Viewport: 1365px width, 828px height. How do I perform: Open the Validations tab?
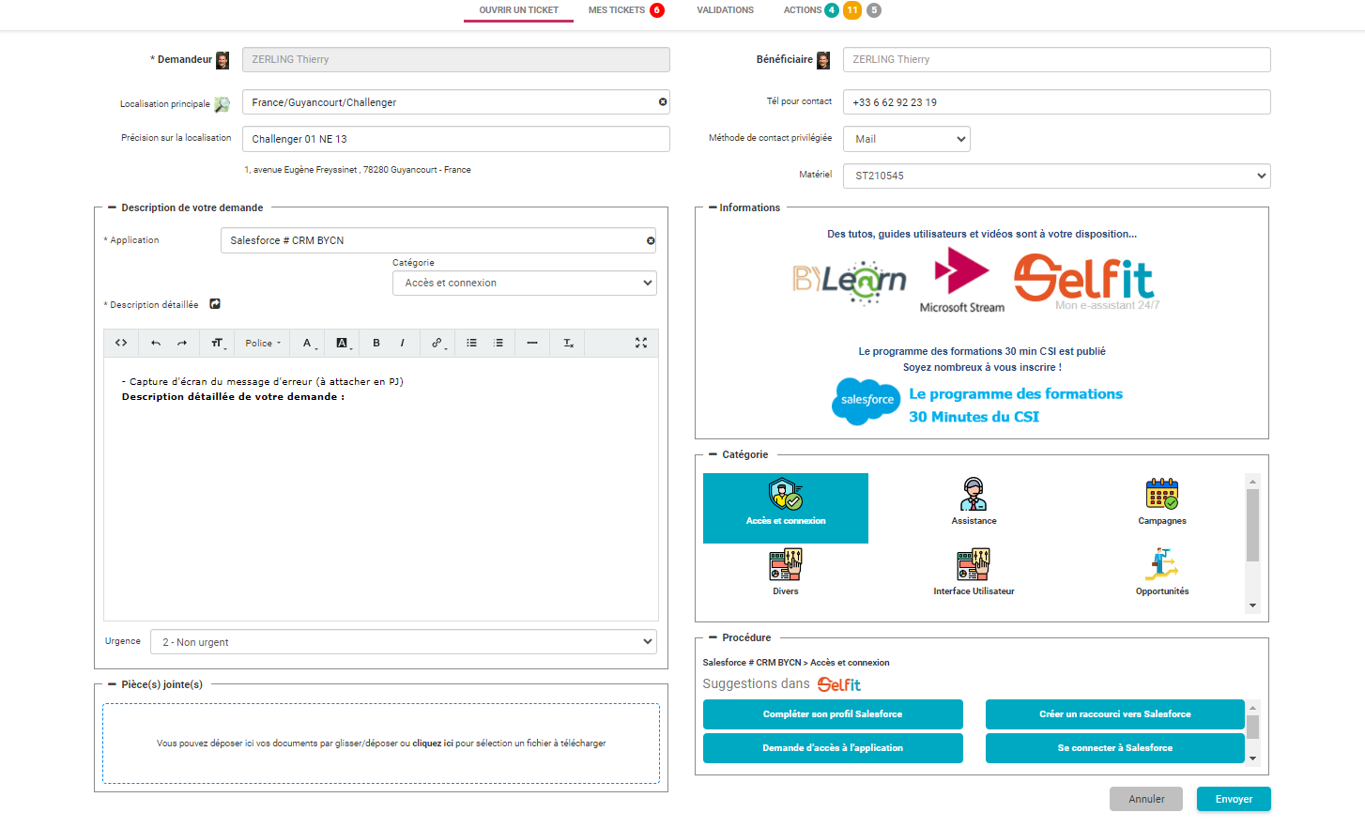pos(725,10)
